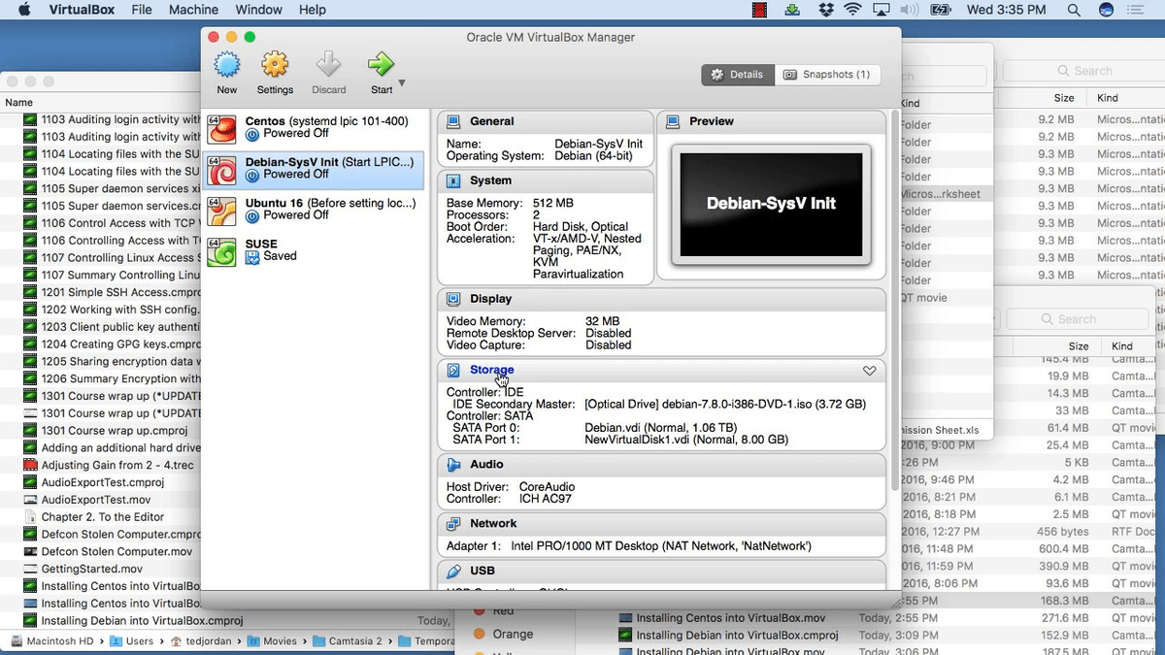Screen dimensions: 1165x655
Task: Click the New virtual machine icon
Action: [x=226, y=66]
